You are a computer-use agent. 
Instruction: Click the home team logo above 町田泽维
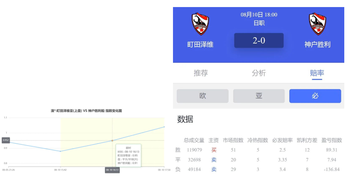[x=200, y=24]
